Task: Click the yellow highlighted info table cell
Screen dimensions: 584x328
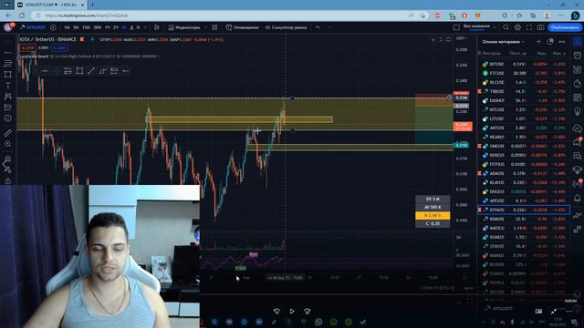Action: pyautogui.click(x=433, y=215)
